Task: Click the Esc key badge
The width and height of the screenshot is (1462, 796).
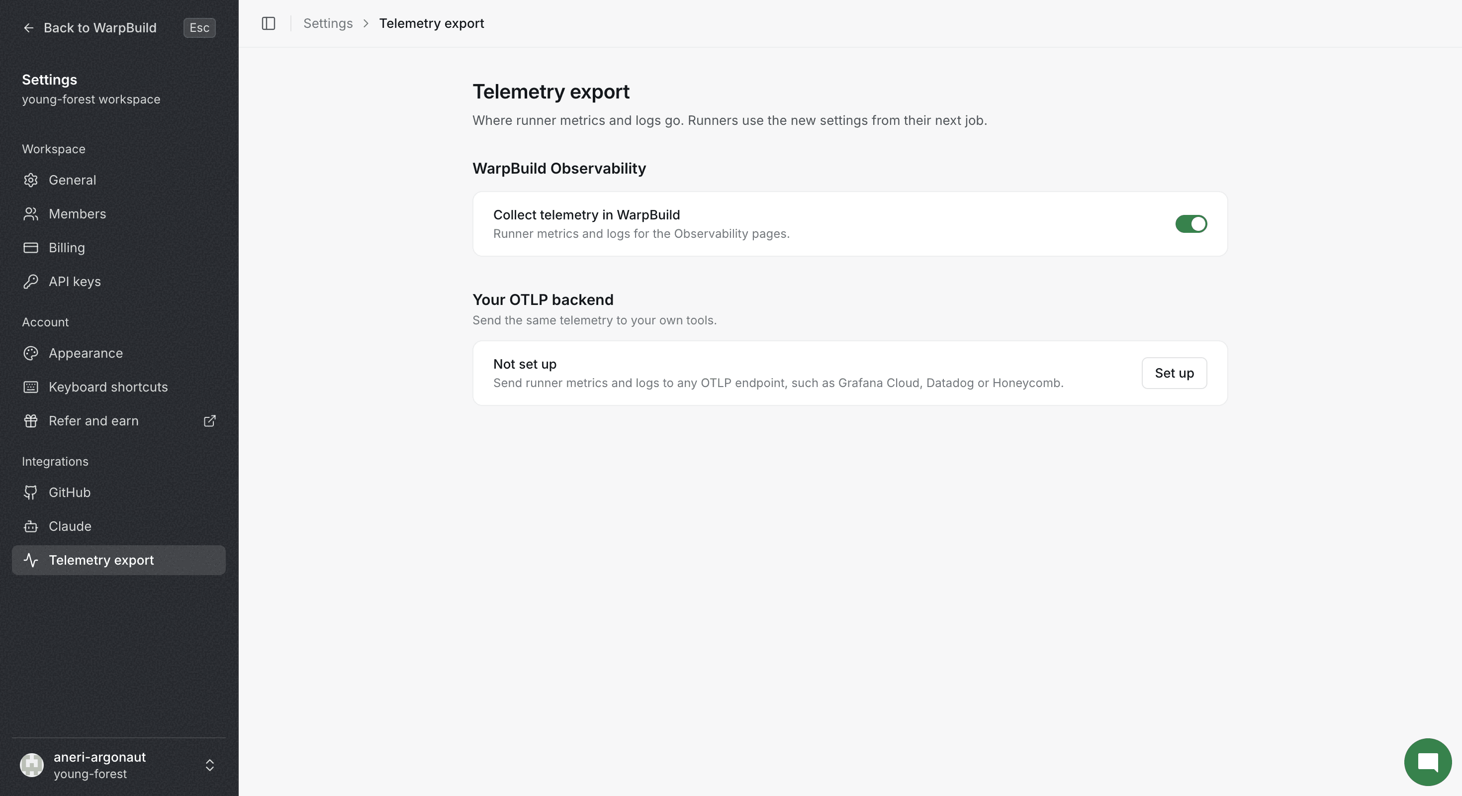Action: tap(199, 28)
